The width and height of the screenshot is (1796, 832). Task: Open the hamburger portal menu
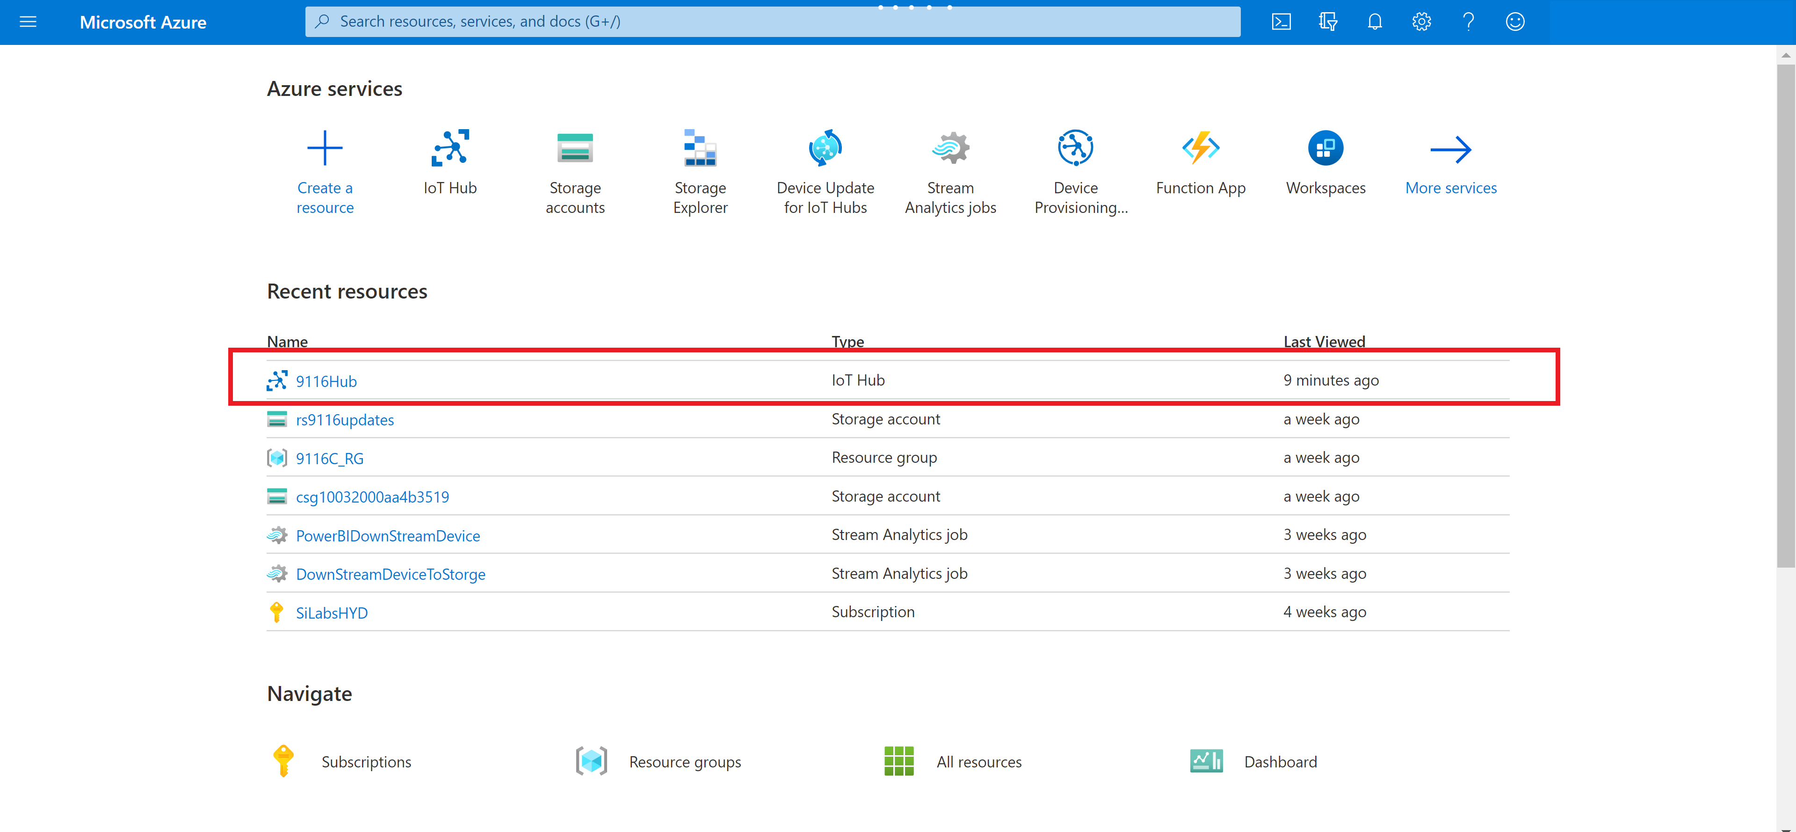click(x=28, y=22)
